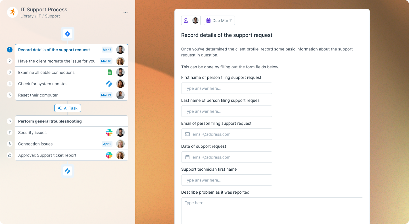This screenshot has width=409, height=224.
Task: Click the Date of support request field
Action: pyautogui.click(x=227, y=157)
